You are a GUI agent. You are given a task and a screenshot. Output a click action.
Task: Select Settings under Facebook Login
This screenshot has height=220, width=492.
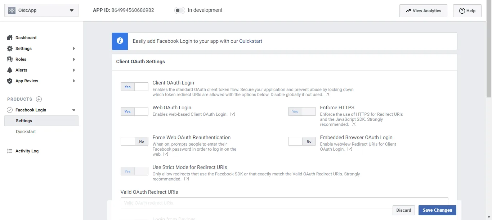[24, 121]
